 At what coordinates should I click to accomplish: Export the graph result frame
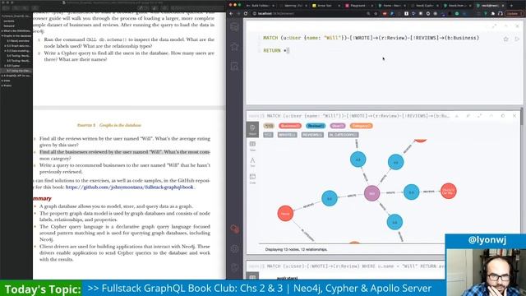coord(457,116)
